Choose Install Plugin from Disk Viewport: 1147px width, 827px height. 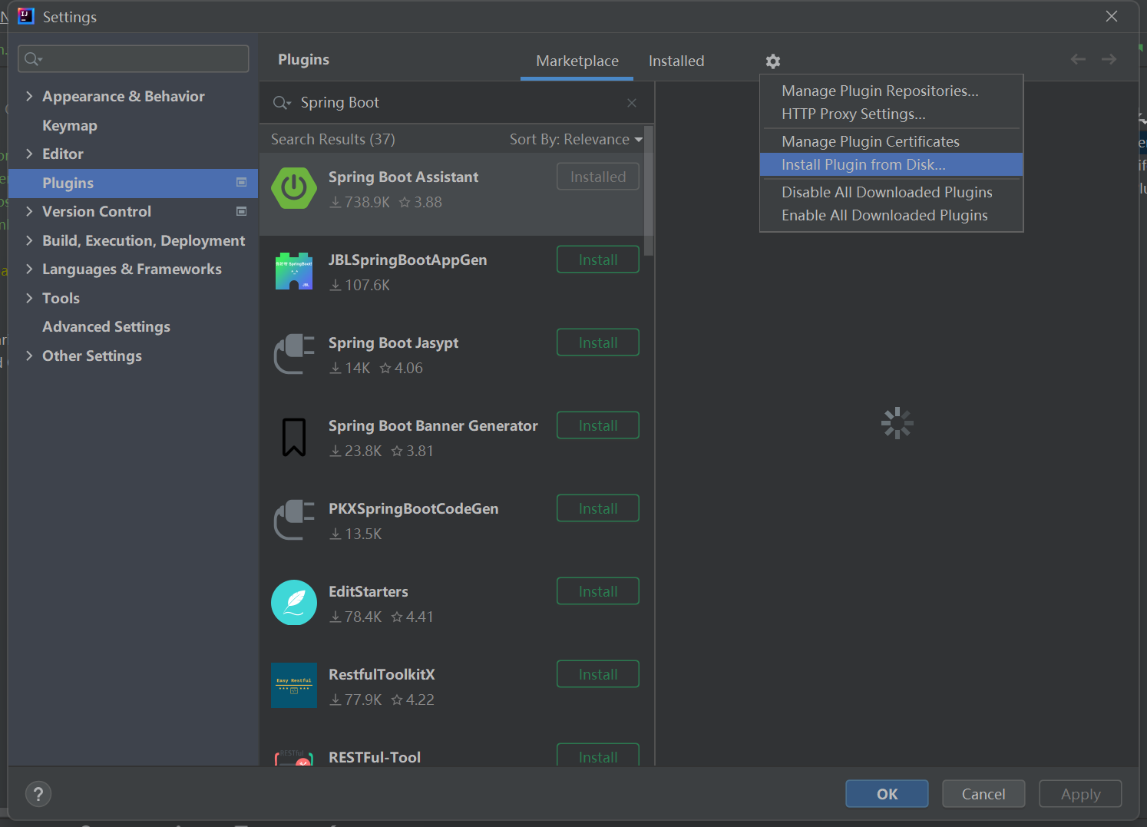891,164
